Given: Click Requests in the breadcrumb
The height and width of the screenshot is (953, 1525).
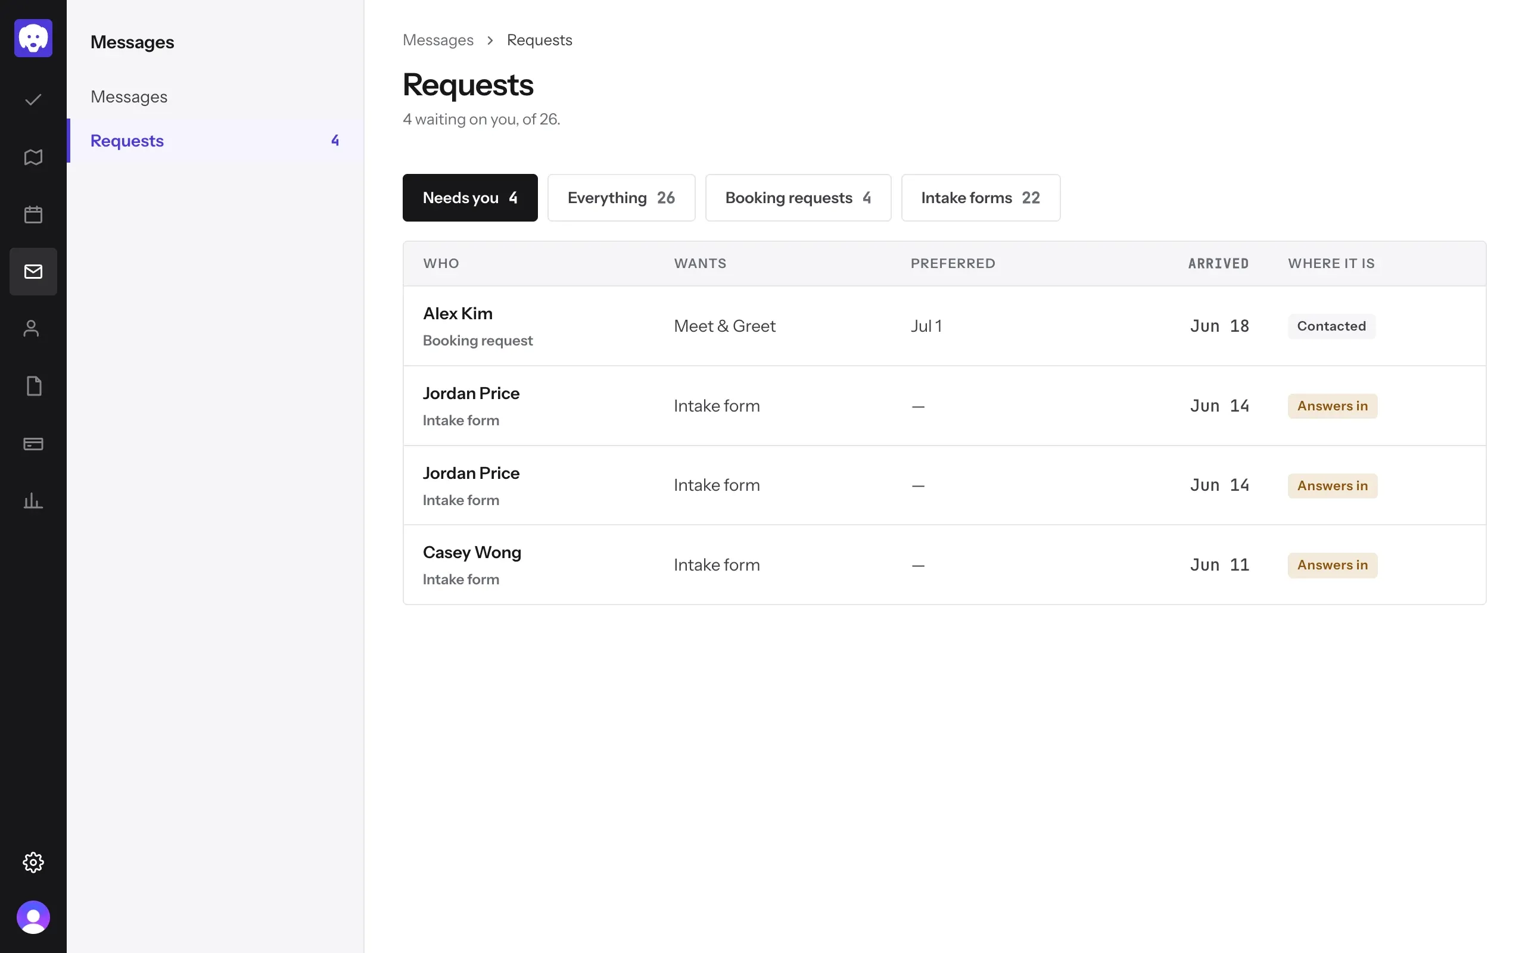Looking at the screenshot, I should tap(540, 40).
